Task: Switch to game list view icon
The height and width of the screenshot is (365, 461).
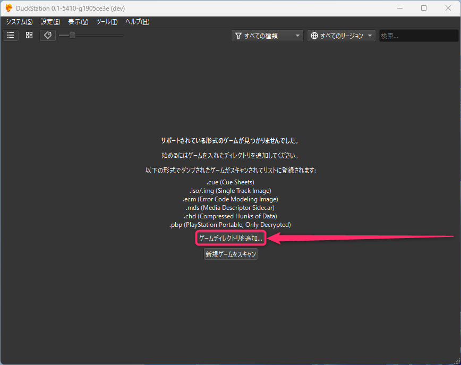Action: (x=11, y=36)
